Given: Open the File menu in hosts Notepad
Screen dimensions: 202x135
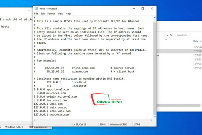Looking at the screenshot, I should point(36,14).
